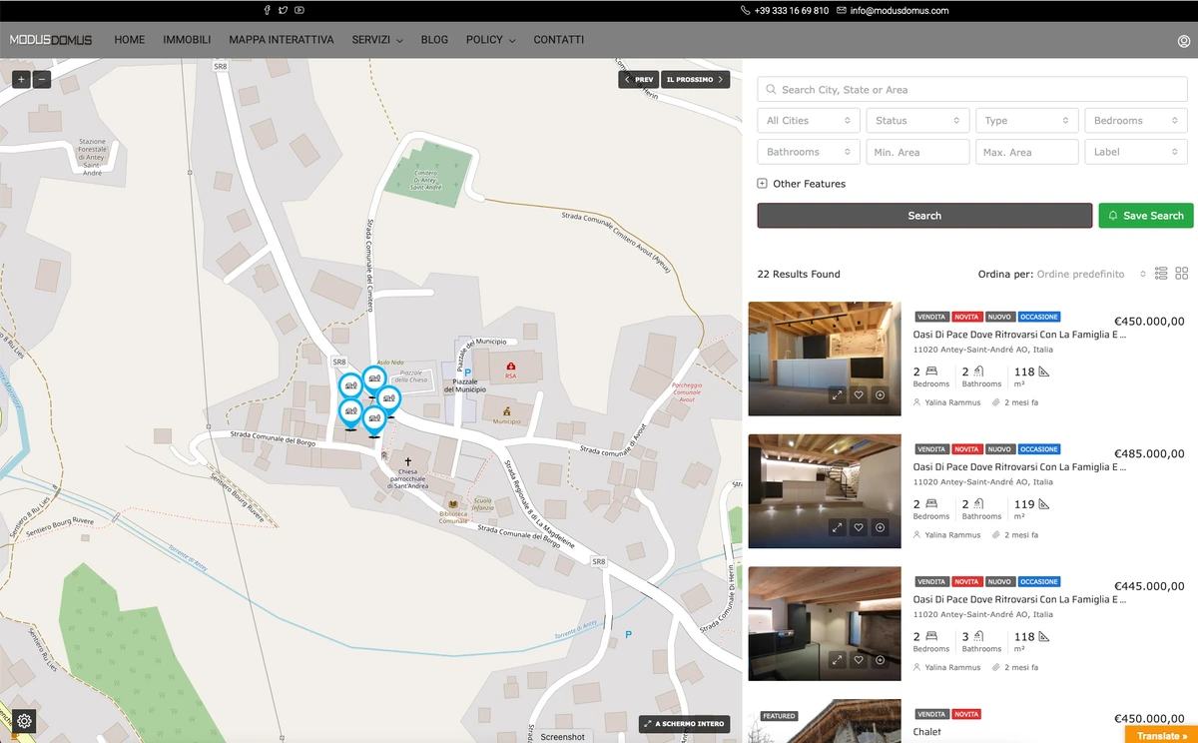
Task: Expand the SERVIZI menu
Action: coord(377,40)
